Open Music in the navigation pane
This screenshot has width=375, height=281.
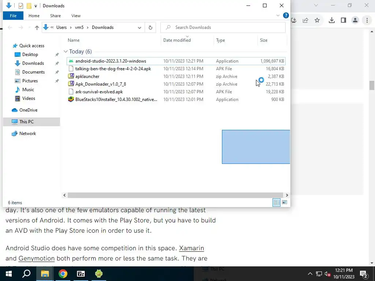point(28,90)
